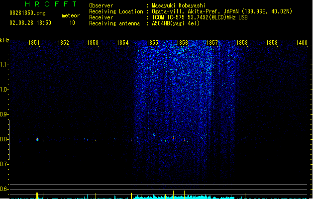The width and height of the screenshot is (313, 199).
Task: Click the bright meteor echo near 1351
Action: [x=37, y=139]
